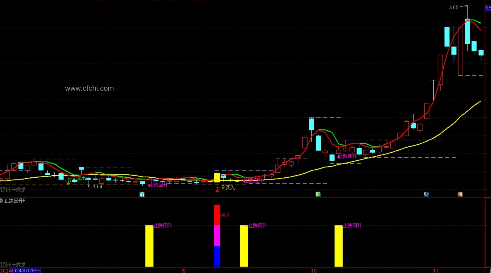
Task: Select the yellow highlighted buy-signal candle
Action: (x=217, y=178)
